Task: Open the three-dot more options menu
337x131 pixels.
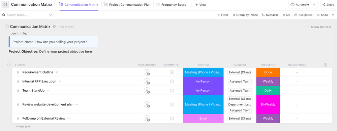Action: (334, 15)
